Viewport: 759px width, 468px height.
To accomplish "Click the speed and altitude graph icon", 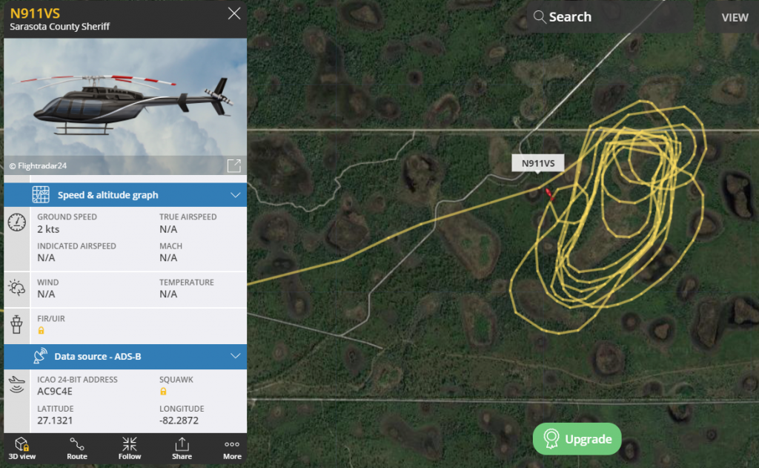I will (x=41, y=194).
